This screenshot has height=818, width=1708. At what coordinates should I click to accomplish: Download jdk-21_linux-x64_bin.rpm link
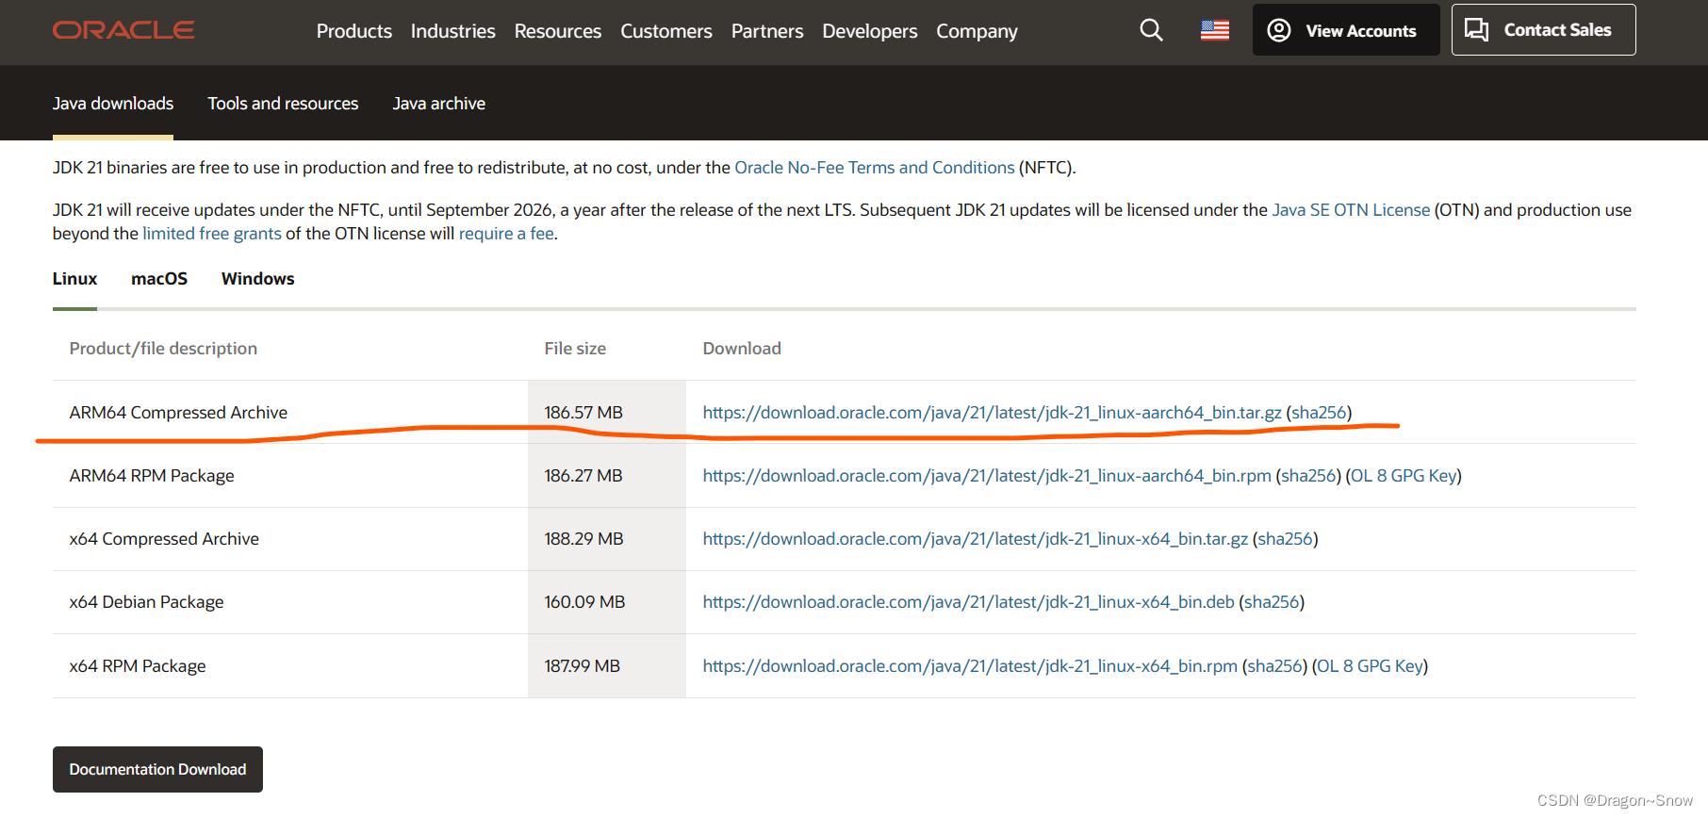(970, 666)
